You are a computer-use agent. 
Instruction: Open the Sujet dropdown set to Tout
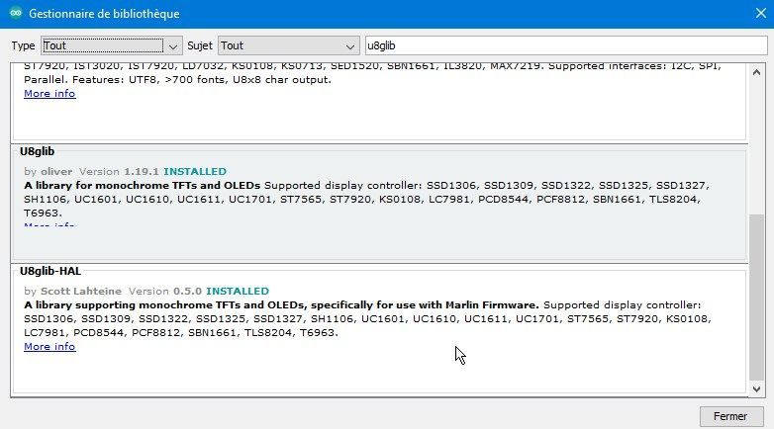(288, 45)
